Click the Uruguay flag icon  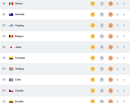(x=11, y=25)
